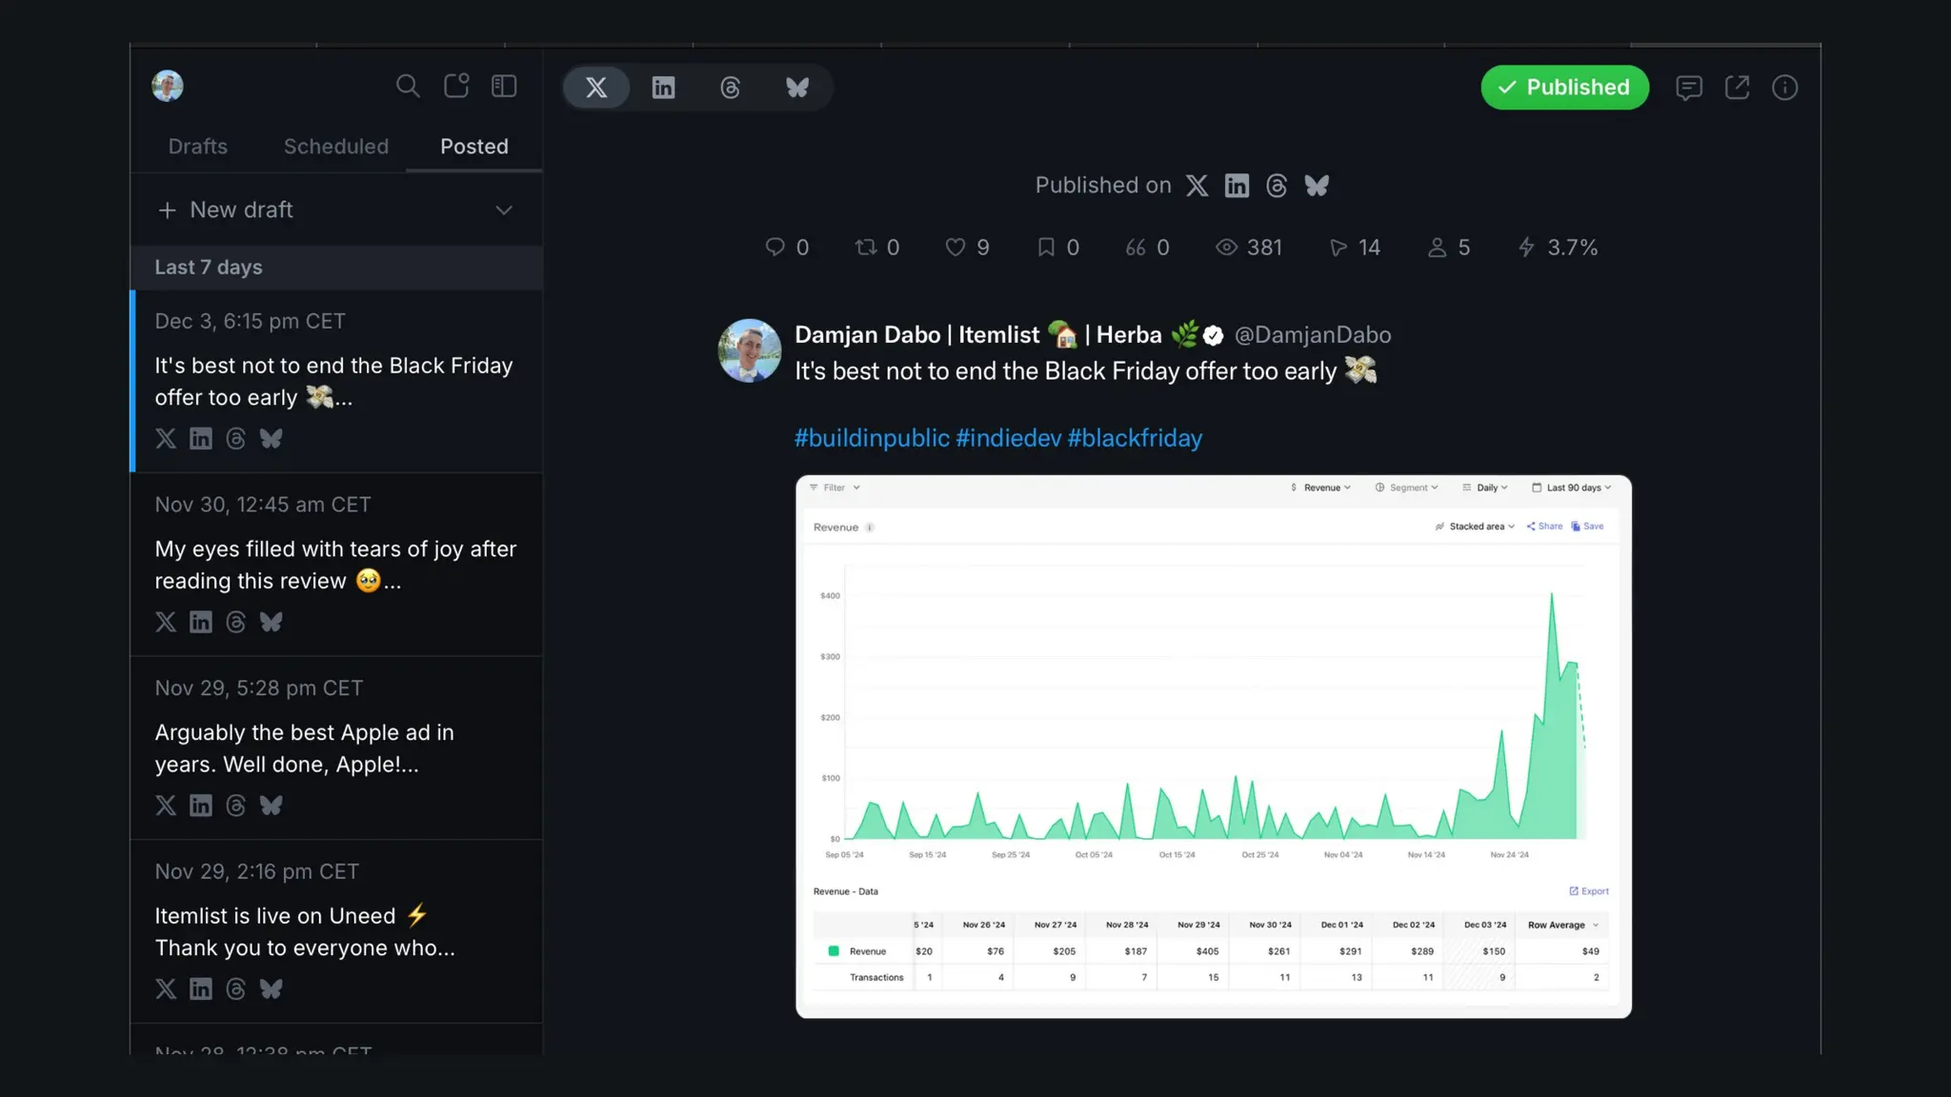Switch preview to the LinkedIn platform
This screenshot has width=1951, height=1097.
[663, 88]
